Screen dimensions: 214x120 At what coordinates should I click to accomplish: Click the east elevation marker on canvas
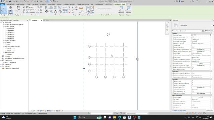137,59
